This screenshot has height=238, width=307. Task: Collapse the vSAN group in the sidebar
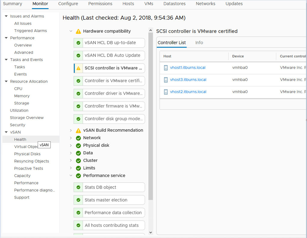(x=5, y=132)
